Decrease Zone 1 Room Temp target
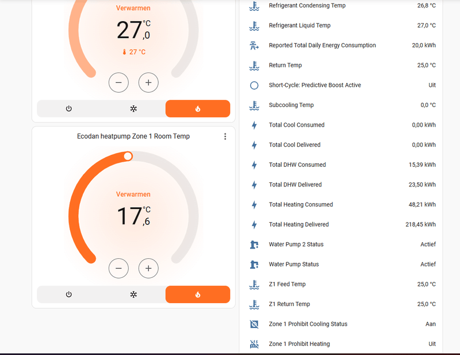The width and height of the screenshot is (460, 355). point(118,268)
